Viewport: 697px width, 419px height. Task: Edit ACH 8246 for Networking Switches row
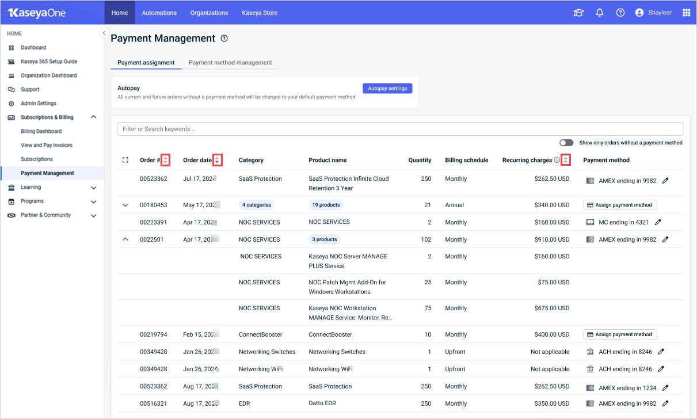coord(661,352)
